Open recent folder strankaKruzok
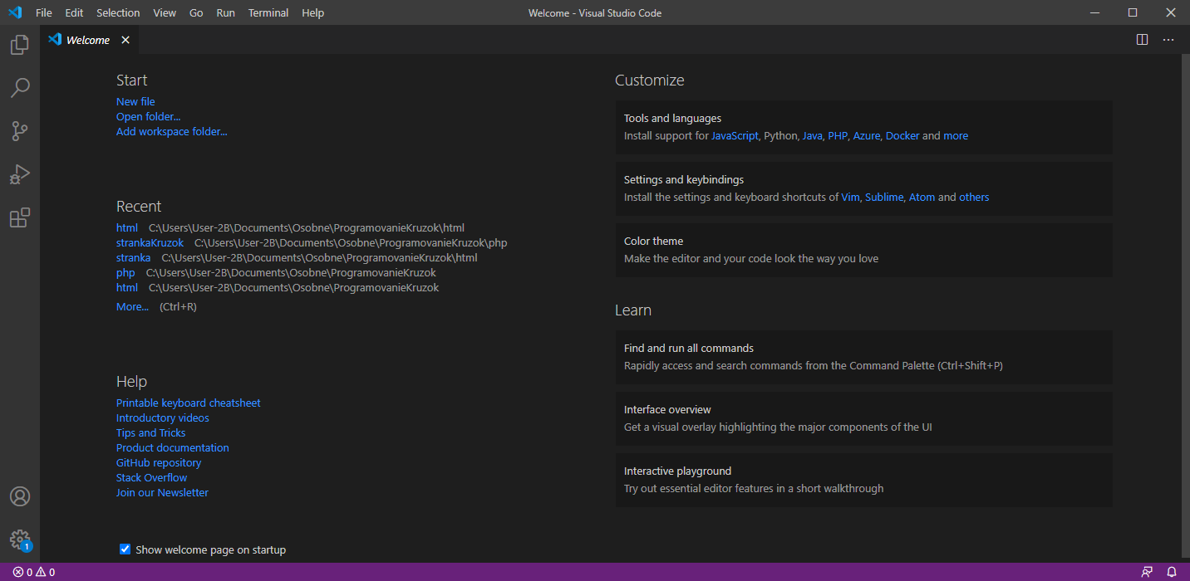Viewport: 1190px width, 581px height. (x=150, y=243)
